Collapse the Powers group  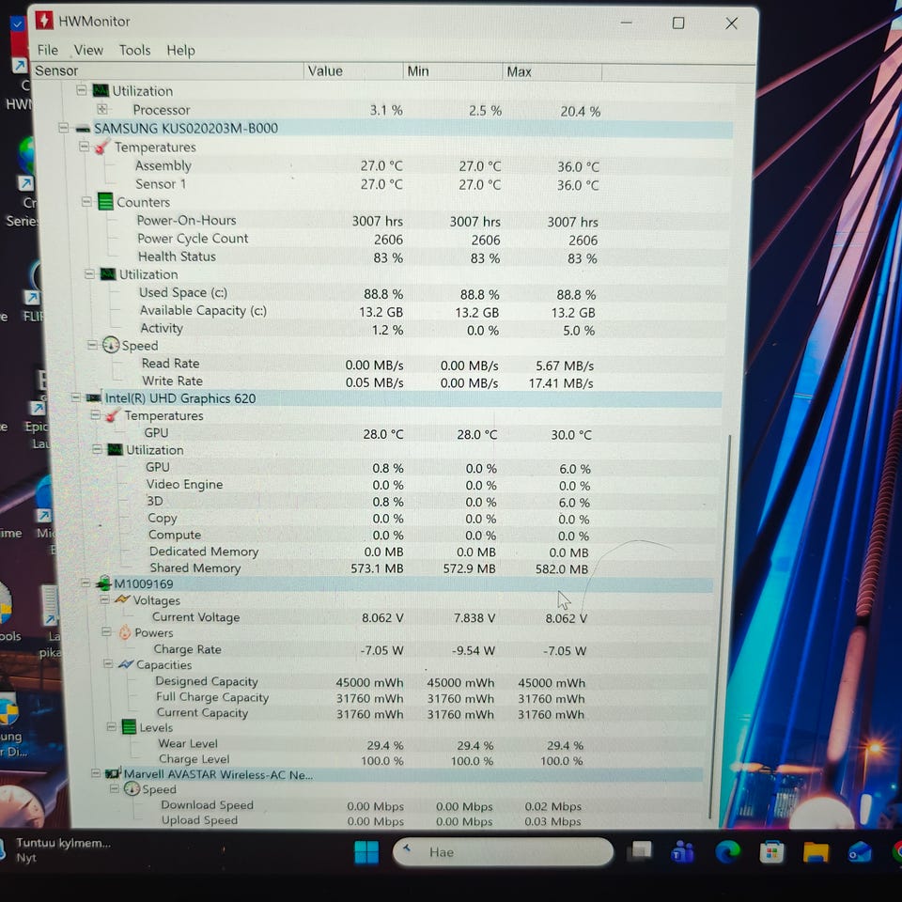106,631
